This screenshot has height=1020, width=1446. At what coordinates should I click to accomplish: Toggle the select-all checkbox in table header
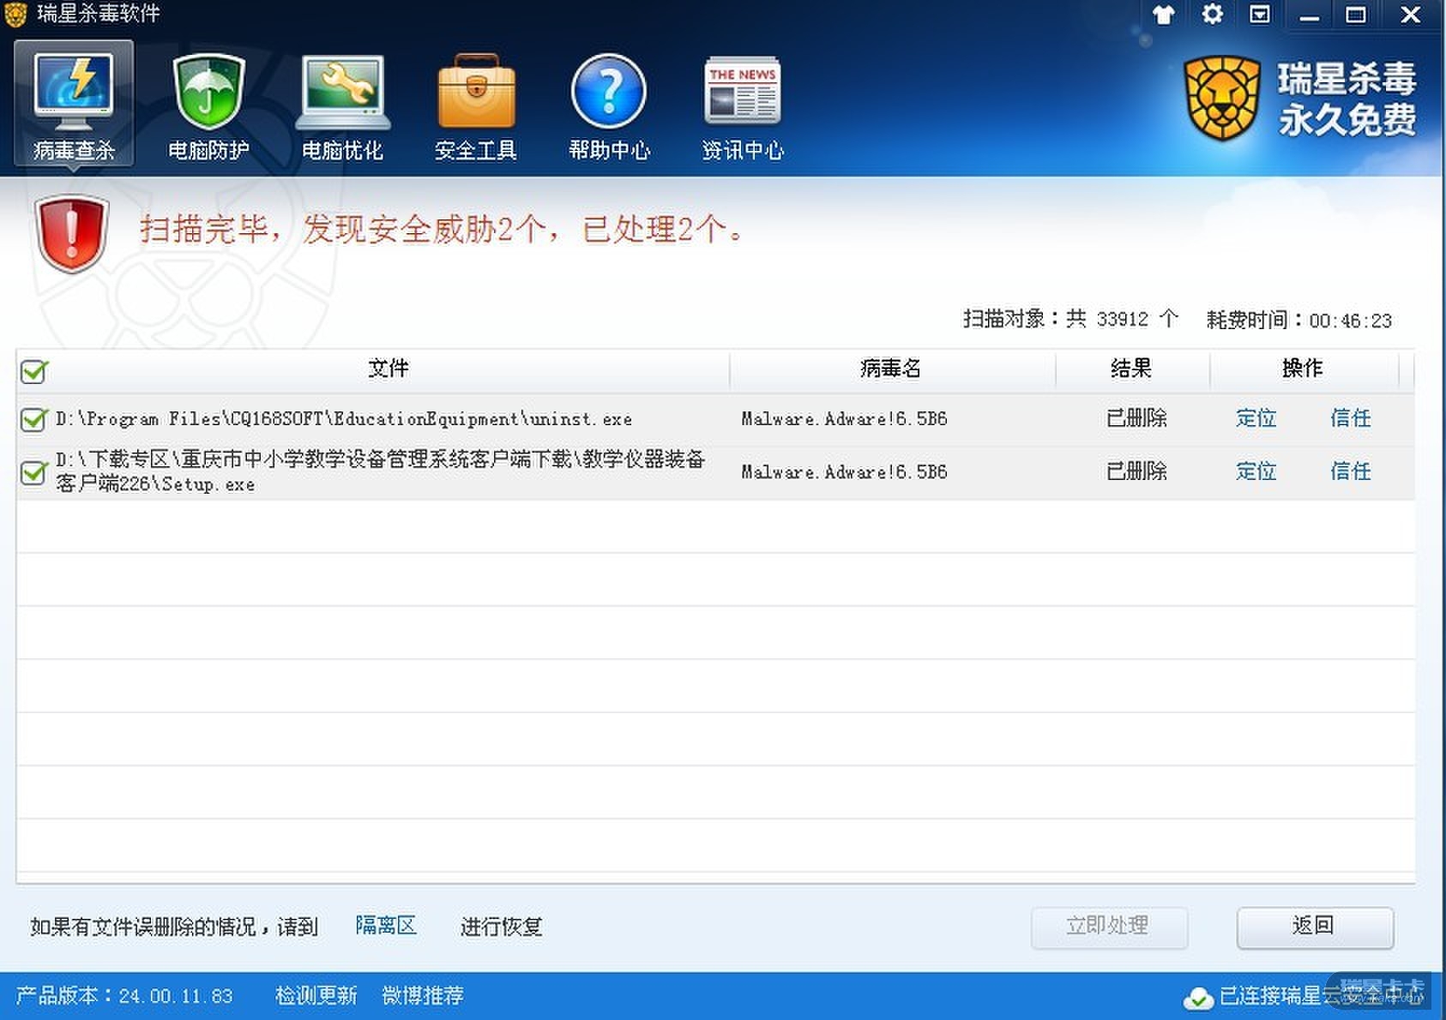point(33,371)
